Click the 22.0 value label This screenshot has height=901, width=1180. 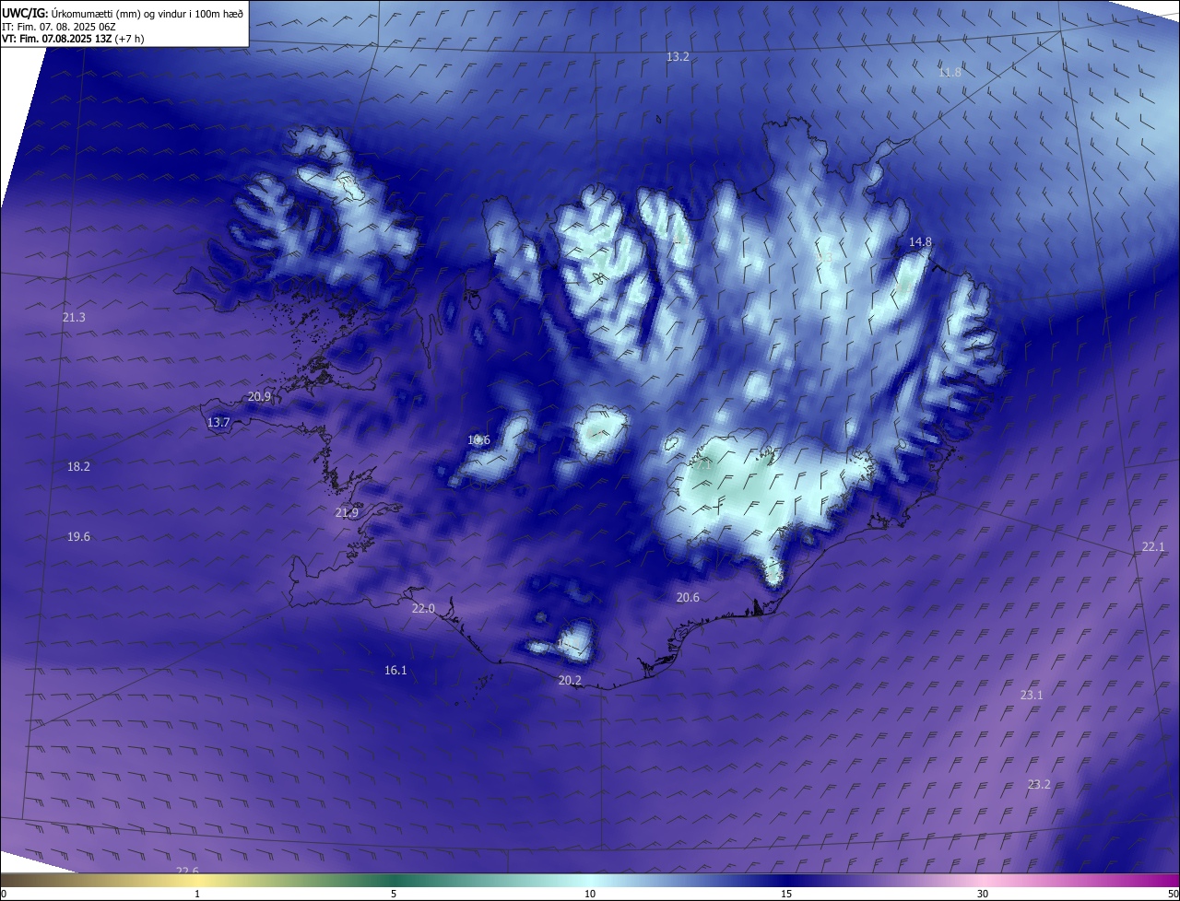click(423, 608)
